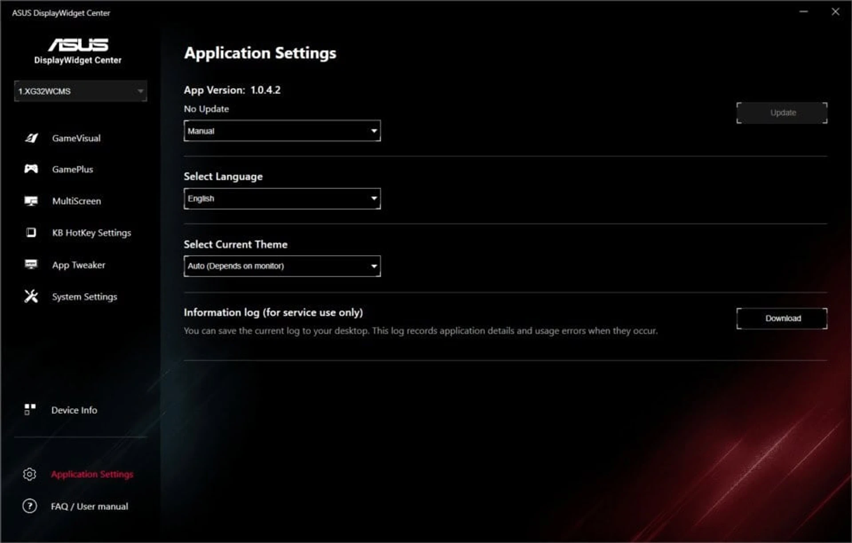This screenshot has width=852, height=543.
Task: Click the GamePlus controller icon
Action: [x=31, y=169]
